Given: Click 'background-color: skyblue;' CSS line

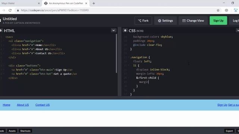Looking at the screenshot, I should click(x=153, y=37).
